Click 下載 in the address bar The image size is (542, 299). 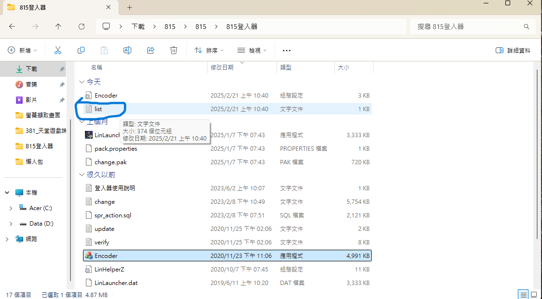(138, 27)
